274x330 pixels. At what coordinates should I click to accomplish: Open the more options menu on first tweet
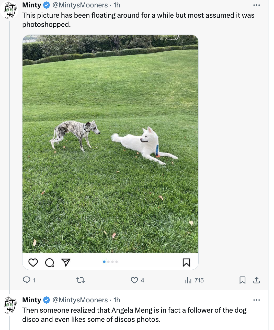click(x=256, y=5)
